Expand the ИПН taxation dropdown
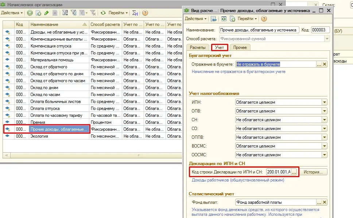 coord(325,102)
